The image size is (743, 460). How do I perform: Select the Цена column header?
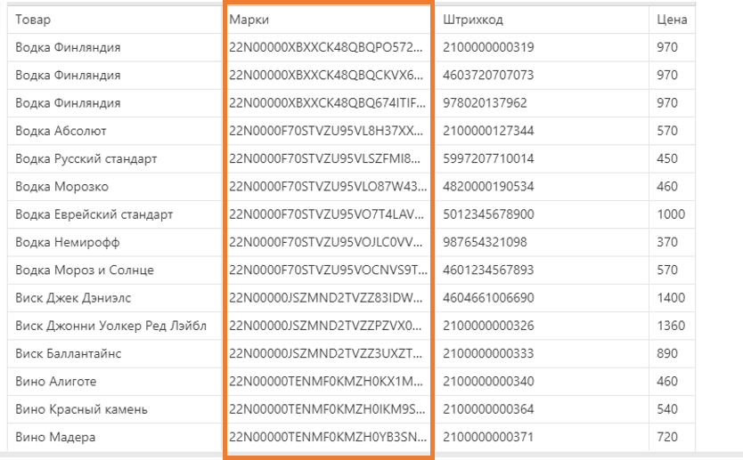(672, 20)
